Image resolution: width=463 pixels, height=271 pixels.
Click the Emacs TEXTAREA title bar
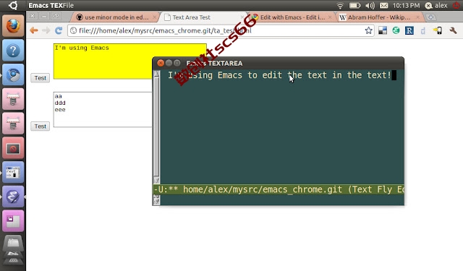[x=278, y=63]
